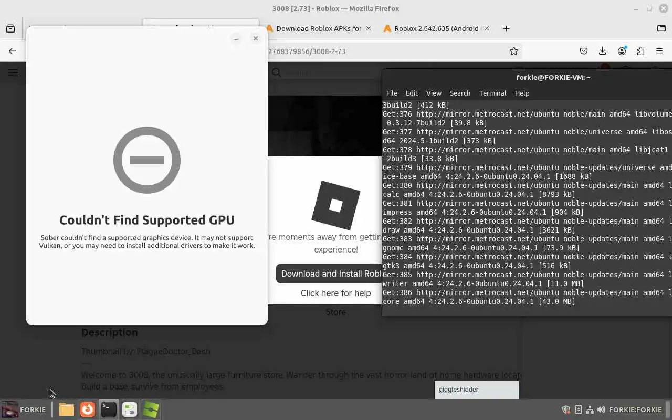Open terminal Edit menu

click(412, 93)
